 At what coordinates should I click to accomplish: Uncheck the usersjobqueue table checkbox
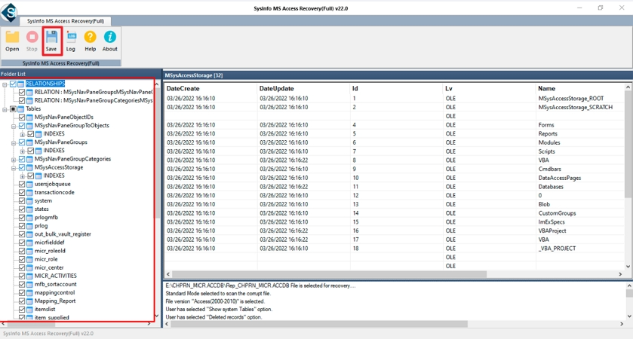click(22, 184)
